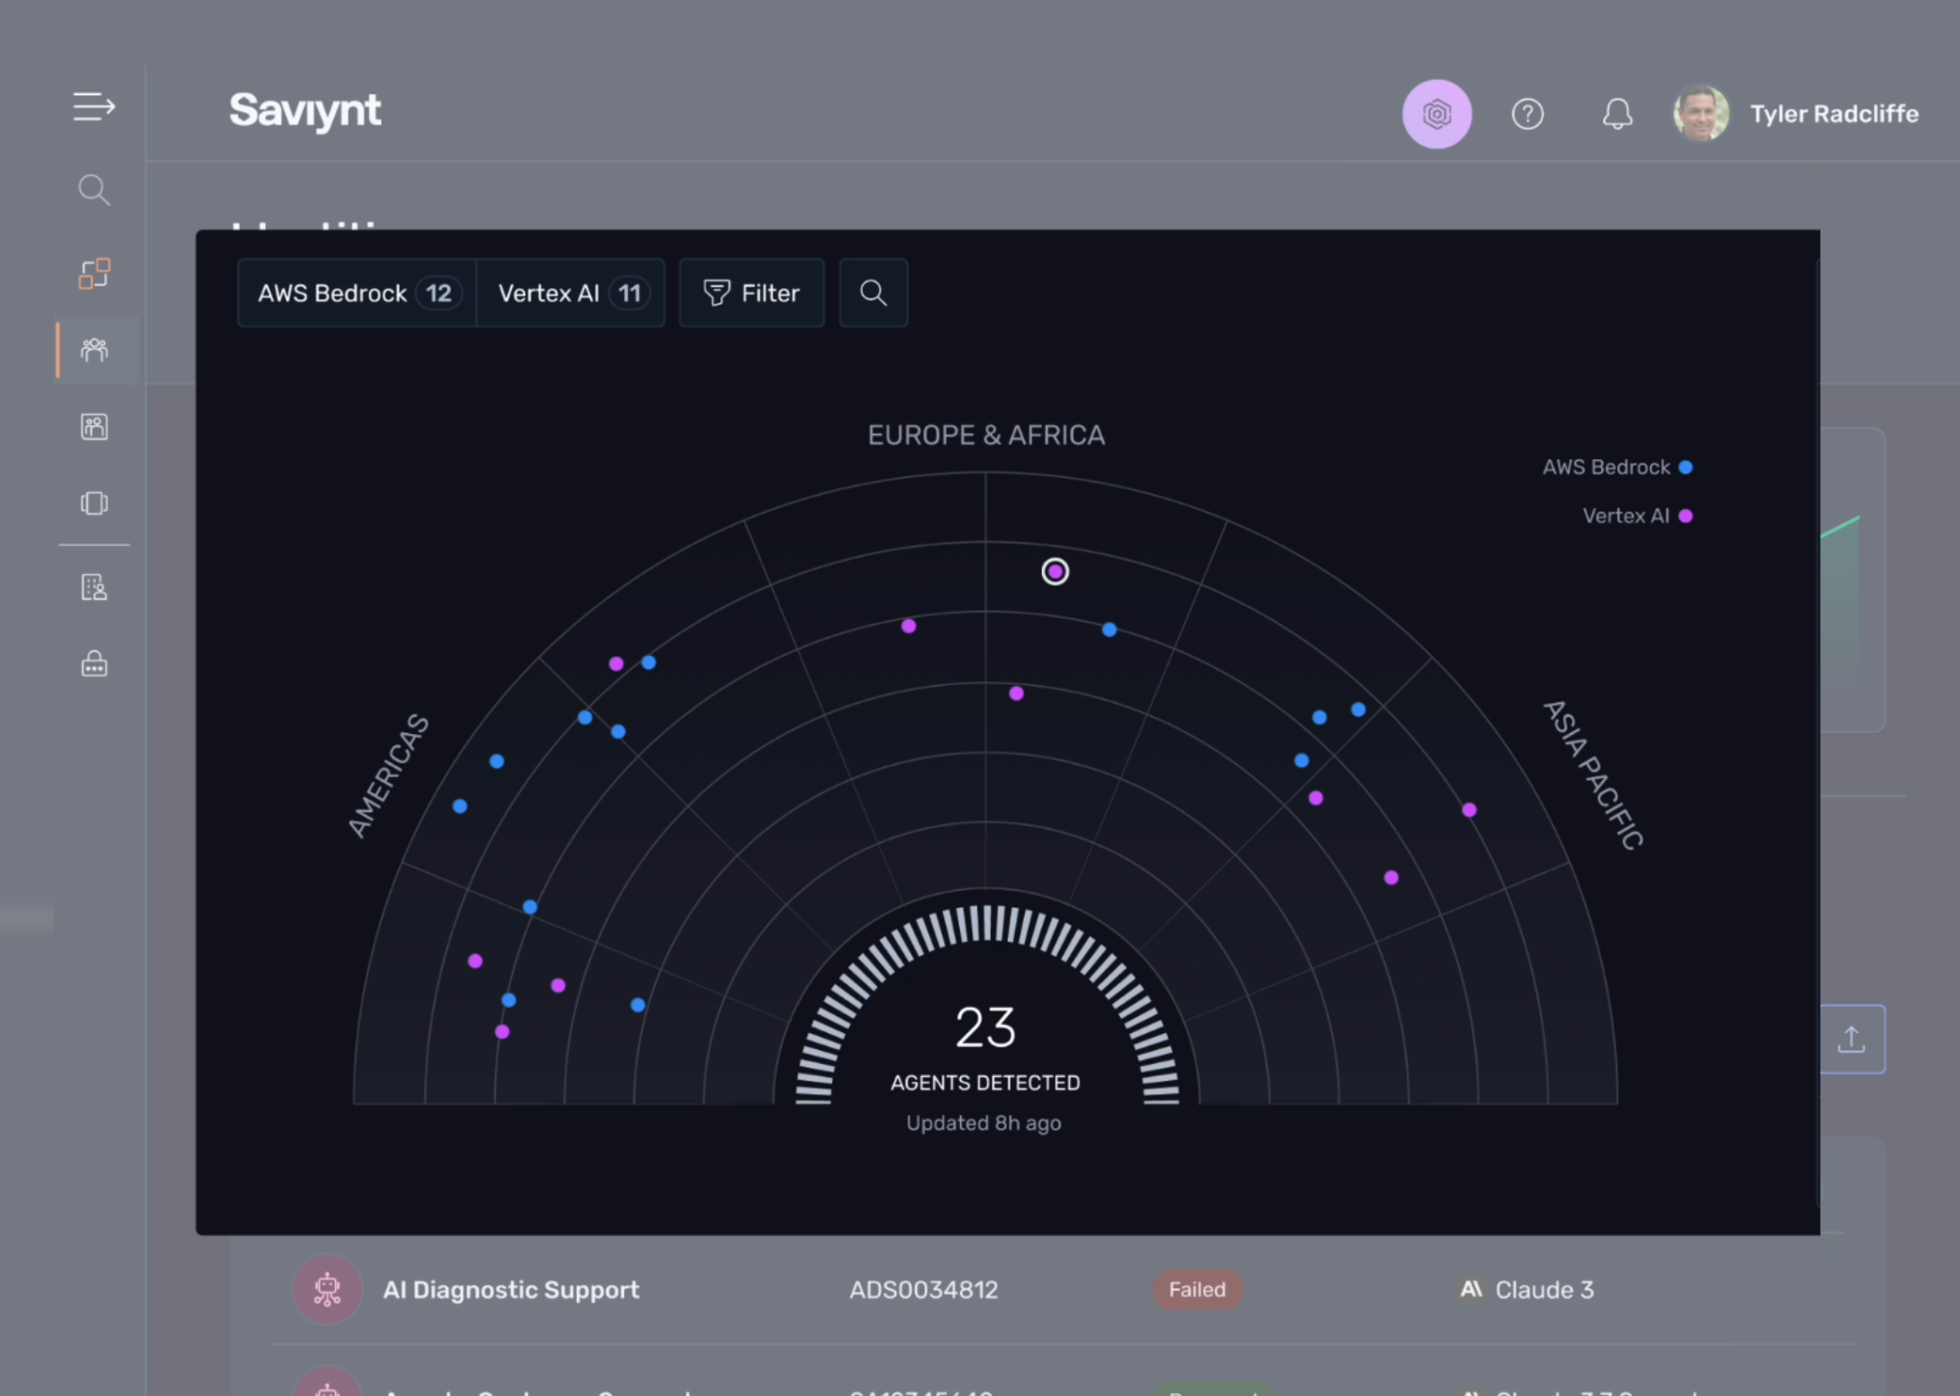
Task: Open the help question mark icon
Action: [1527, 114]
